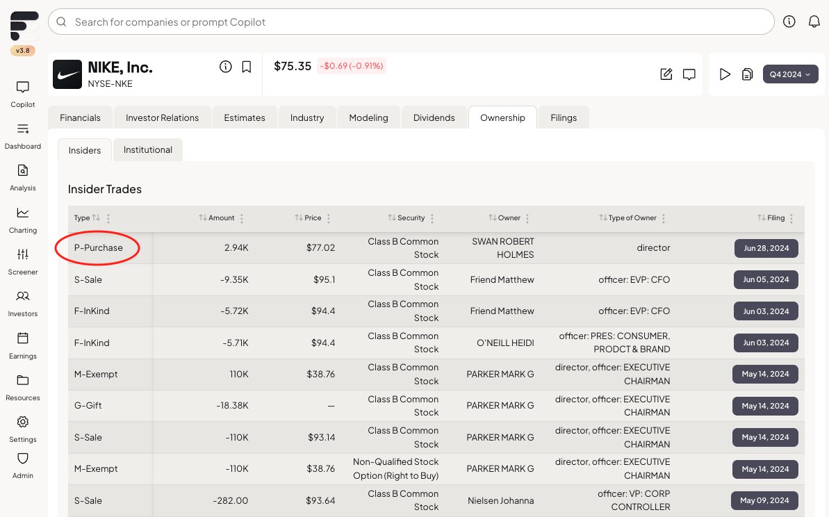Viewport: 829px width, 517px height.
Task: Click the app logo at top left
Action: point(24,26)
